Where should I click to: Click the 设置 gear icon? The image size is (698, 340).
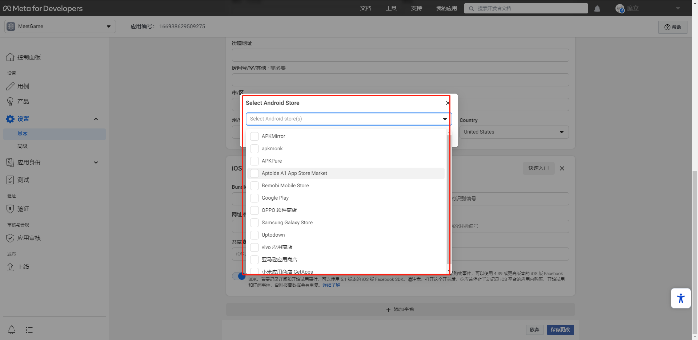tap(10, 119)
